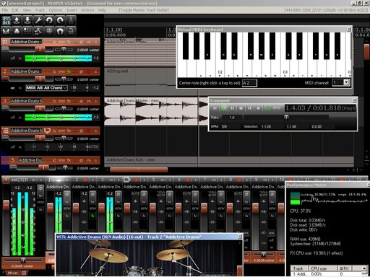The height and width of the screenshot is (277, 370).
Task: Click go-to-start button in Transport
Action: 215,108
